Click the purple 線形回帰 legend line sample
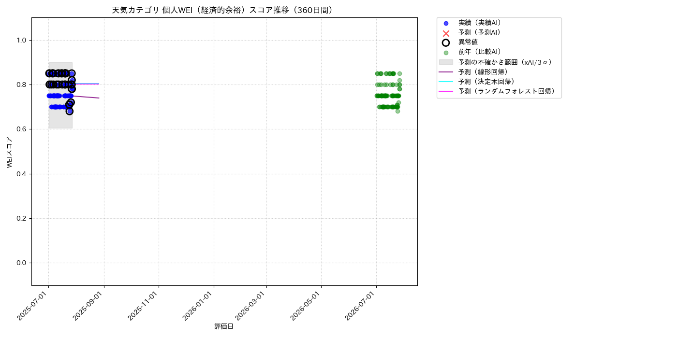 click(x=446, y=72)
